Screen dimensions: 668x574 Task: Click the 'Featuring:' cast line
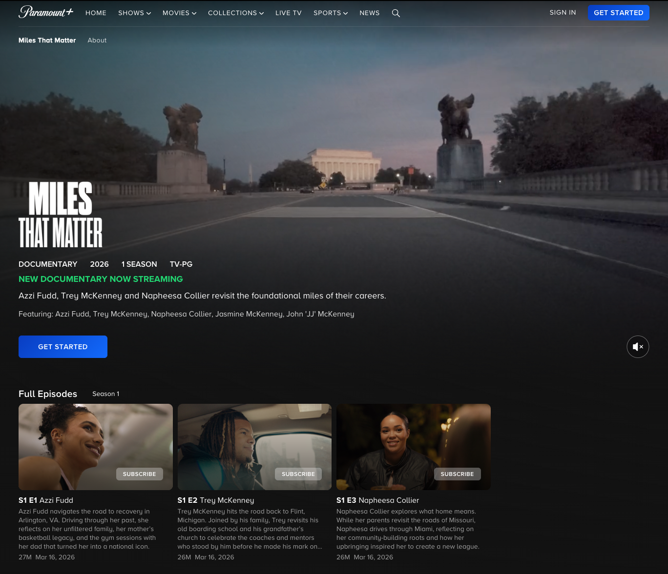[x=187, y=314]
